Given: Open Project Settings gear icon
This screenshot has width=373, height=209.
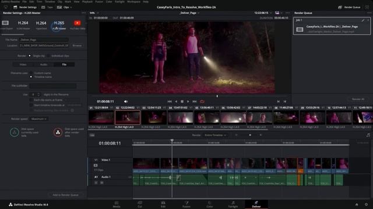Looking at the screenshot, I should (366, 204).
